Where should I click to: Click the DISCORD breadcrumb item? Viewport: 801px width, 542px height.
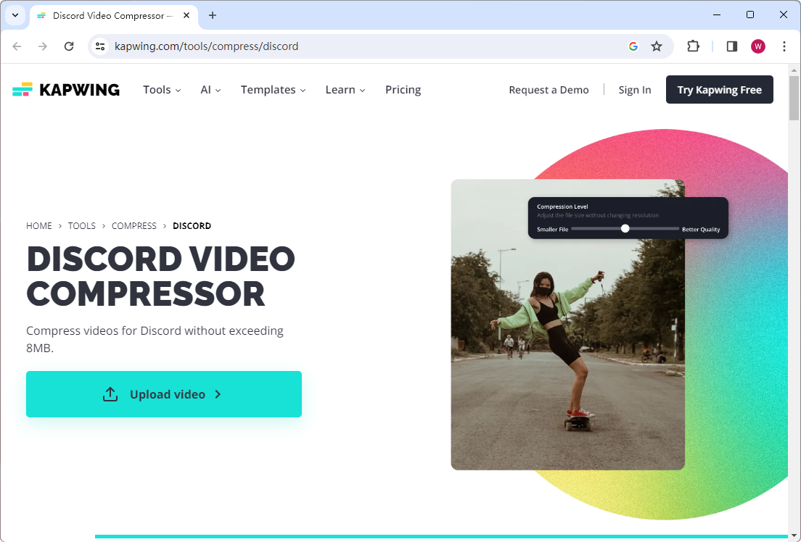click(x=192, y=225)
